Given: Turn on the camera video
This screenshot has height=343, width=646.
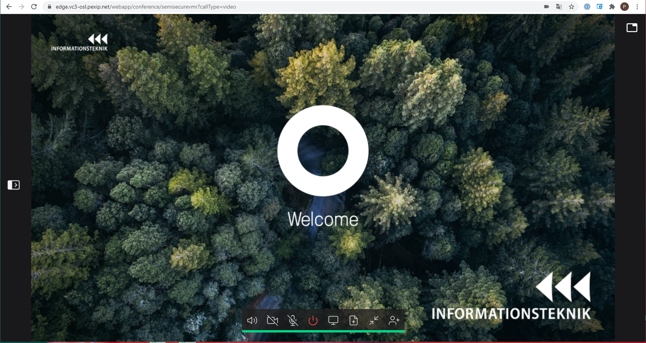Looking at the screenshot, I should pos(273,320).
